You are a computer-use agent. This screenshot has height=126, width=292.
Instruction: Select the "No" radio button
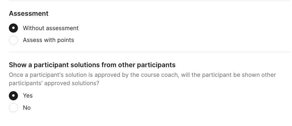[x=14, y=107]
